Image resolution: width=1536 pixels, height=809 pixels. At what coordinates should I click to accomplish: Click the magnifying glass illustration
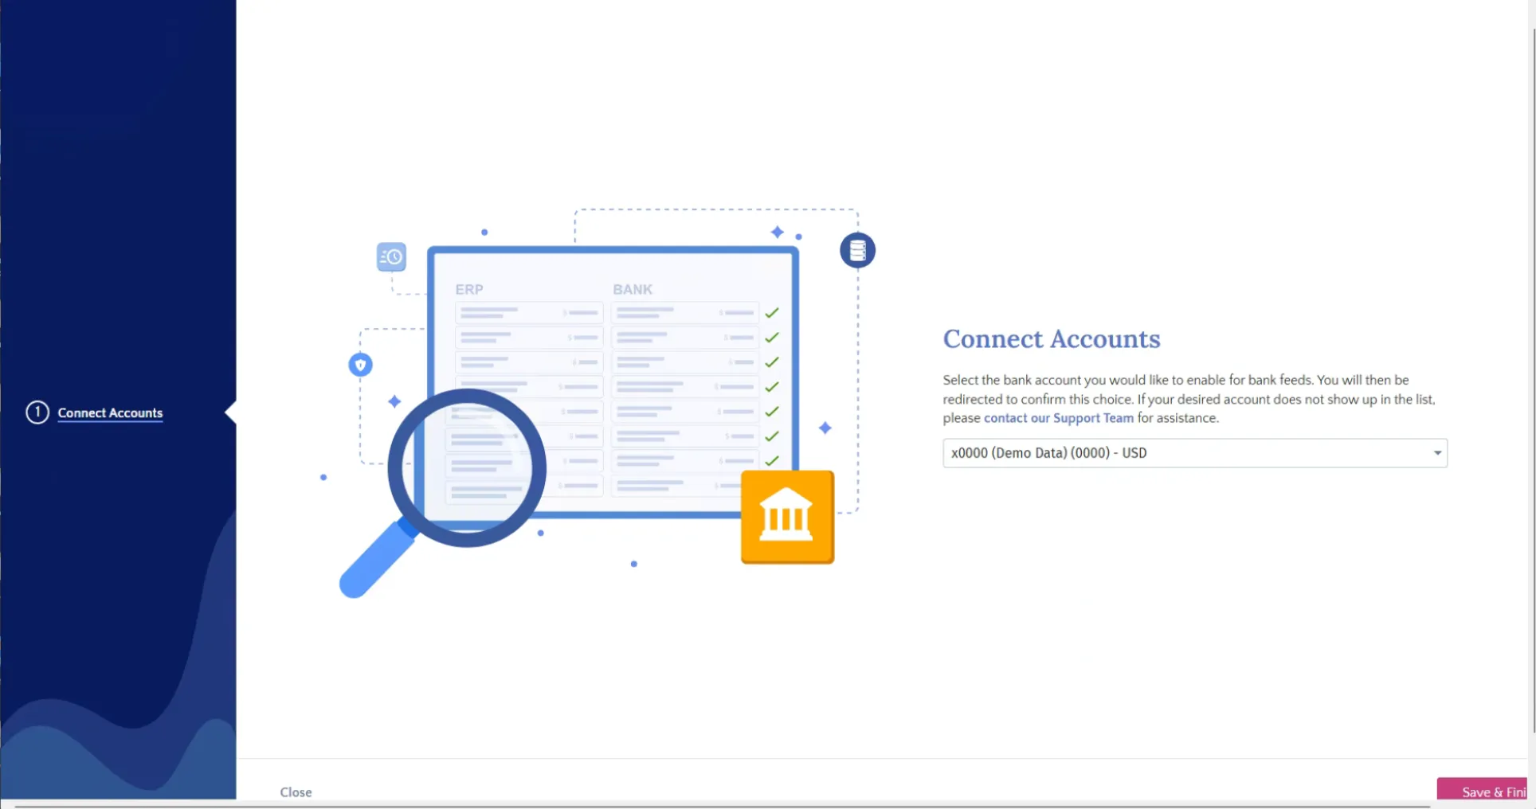point(445,492)
